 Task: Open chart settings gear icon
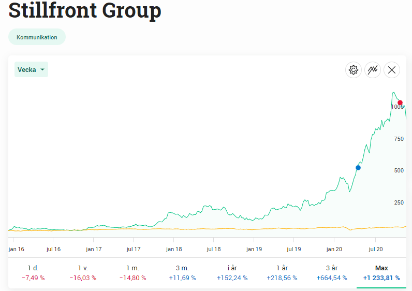pos(354,70)
